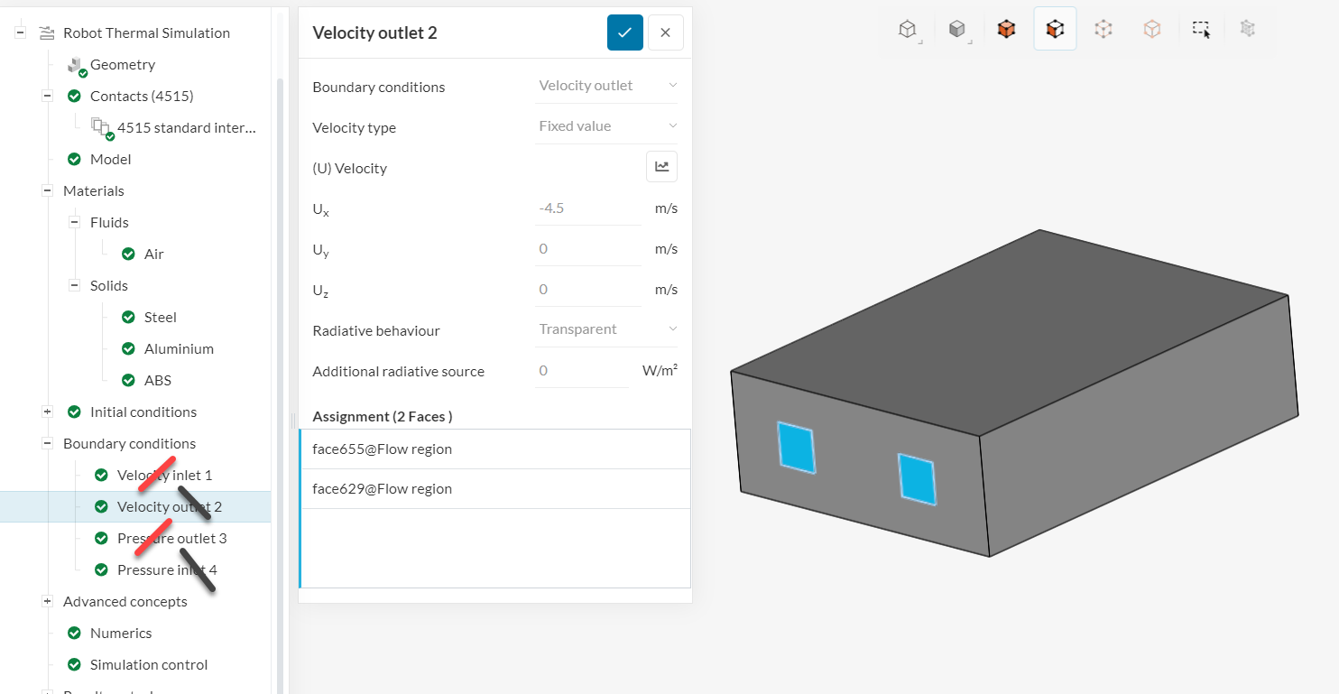Close the Velocity outlet 2 panel
The height and width of the screenshot is (694, 1339).
click(x=665, y=32)
